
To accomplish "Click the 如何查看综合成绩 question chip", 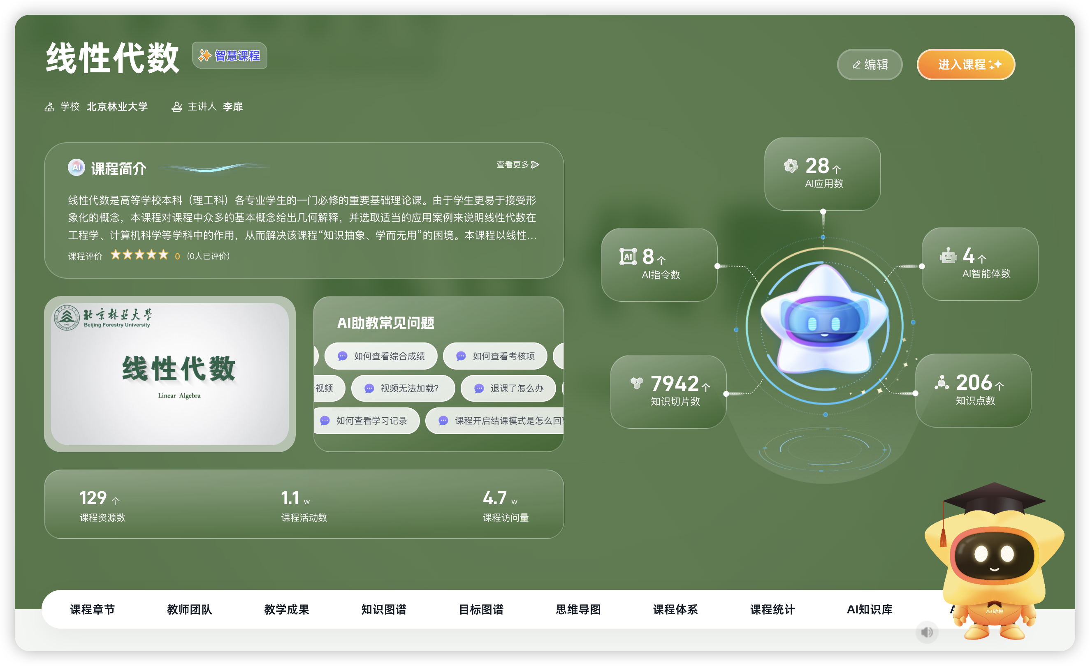I will point(381,356).
